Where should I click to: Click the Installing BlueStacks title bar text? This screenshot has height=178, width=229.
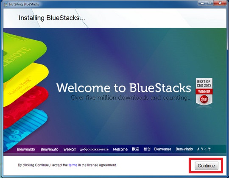24,4
